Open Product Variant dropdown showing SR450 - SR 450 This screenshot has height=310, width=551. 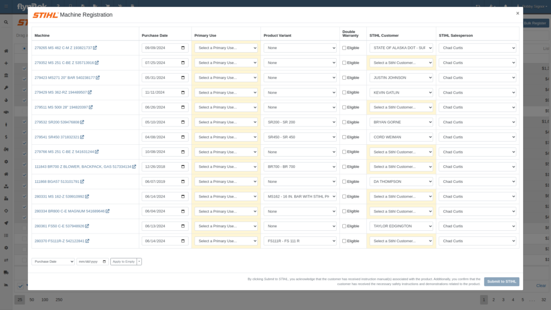pyautogui.click(x=300, y=137)
